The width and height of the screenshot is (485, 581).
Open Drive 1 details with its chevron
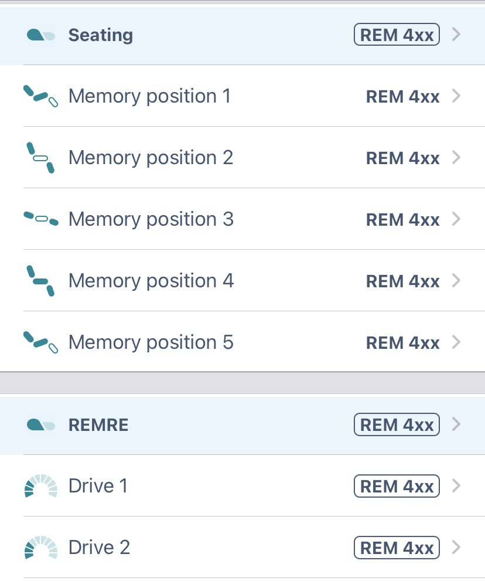tap(456, 486)
